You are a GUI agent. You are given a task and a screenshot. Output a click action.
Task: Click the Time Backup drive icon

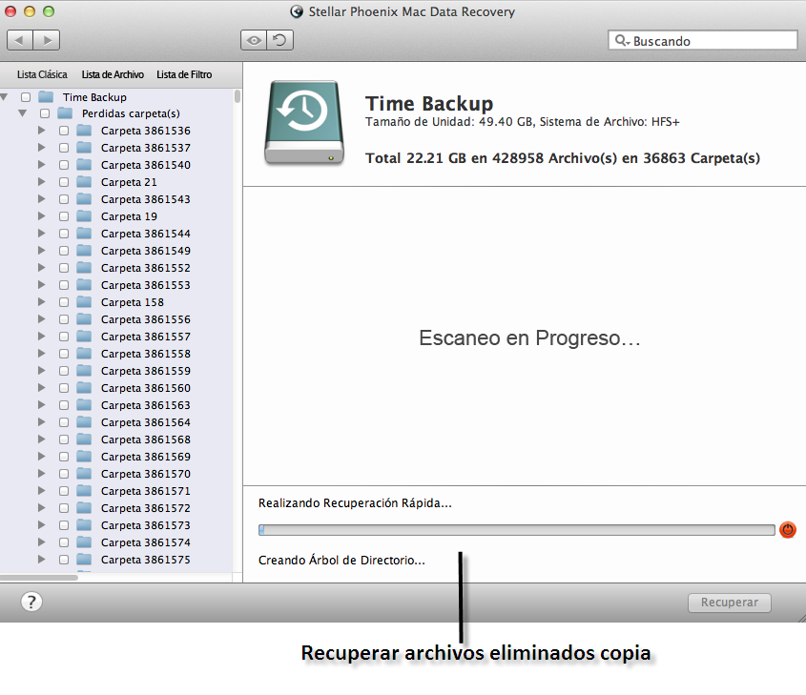point(304,123)
